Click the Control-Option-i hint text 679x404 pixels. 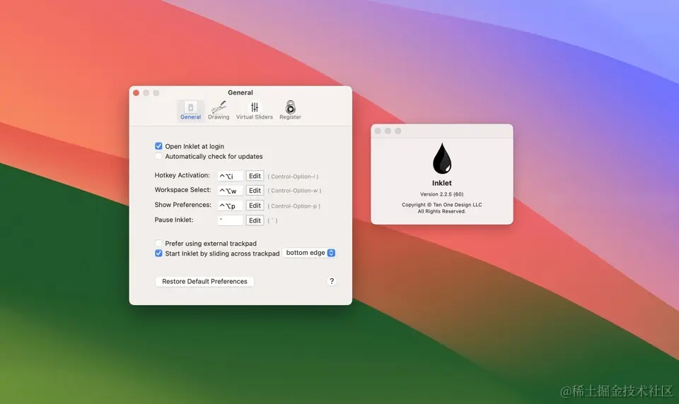pyautogui.click(x=293, y=177)
